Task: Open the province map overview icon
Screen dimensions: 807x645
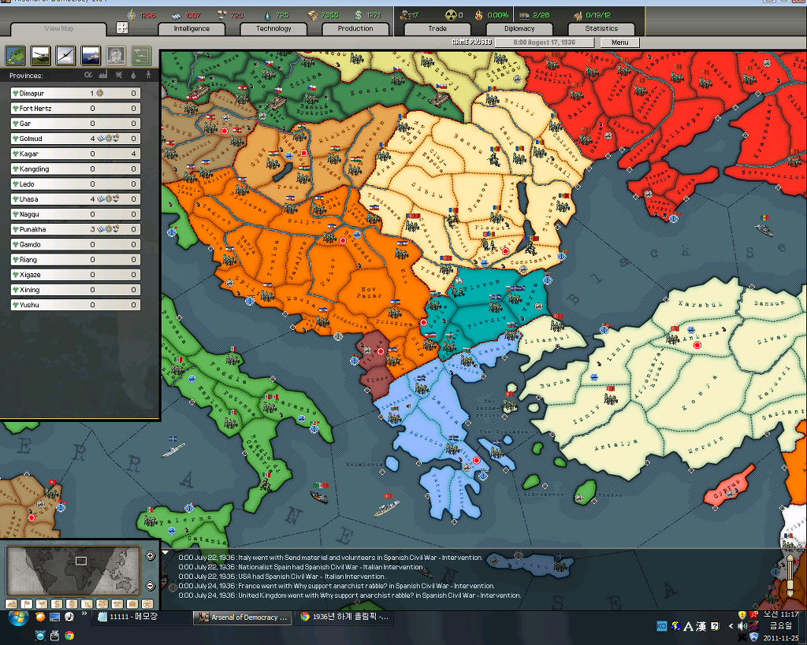Action: [15, 56]
